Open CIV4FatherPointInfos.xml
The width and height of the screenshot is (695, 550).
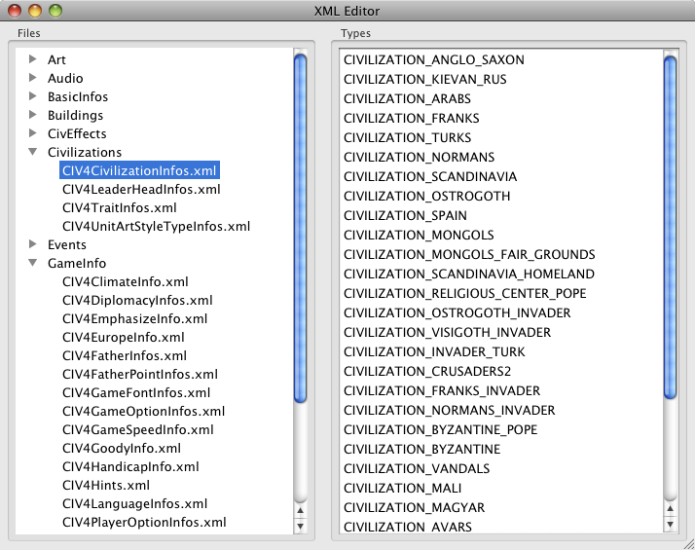140,375
